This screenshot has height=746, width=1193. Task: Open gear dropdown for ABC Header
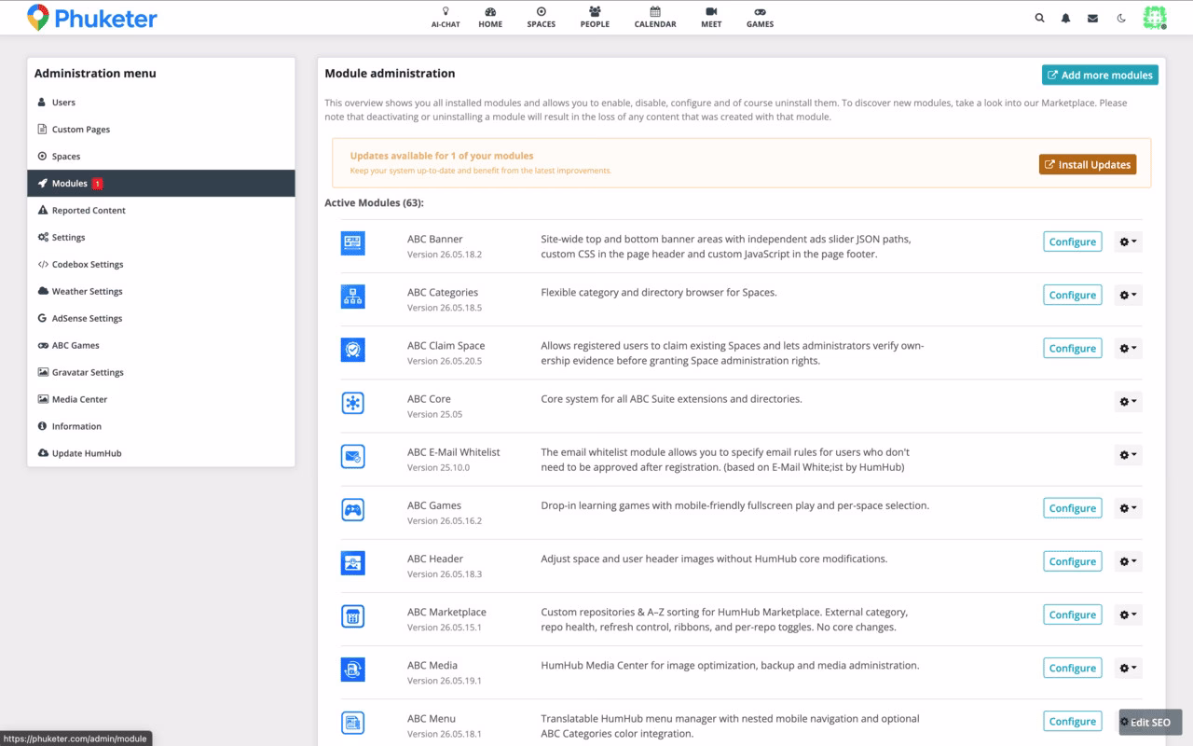1128,562
